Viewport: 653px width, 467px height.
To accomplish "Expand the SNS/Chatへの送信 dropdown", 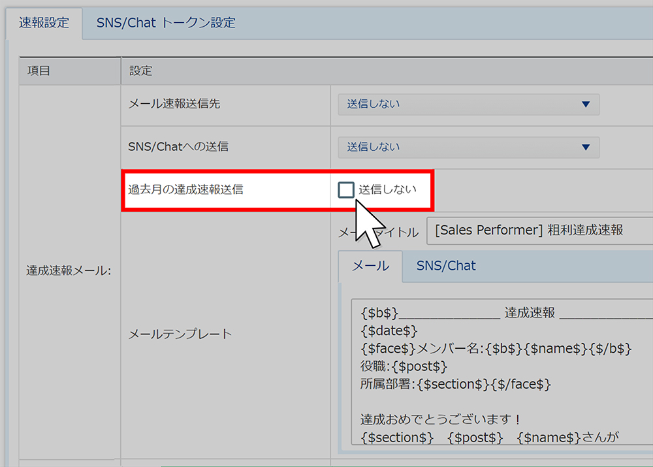I will 468,148.
